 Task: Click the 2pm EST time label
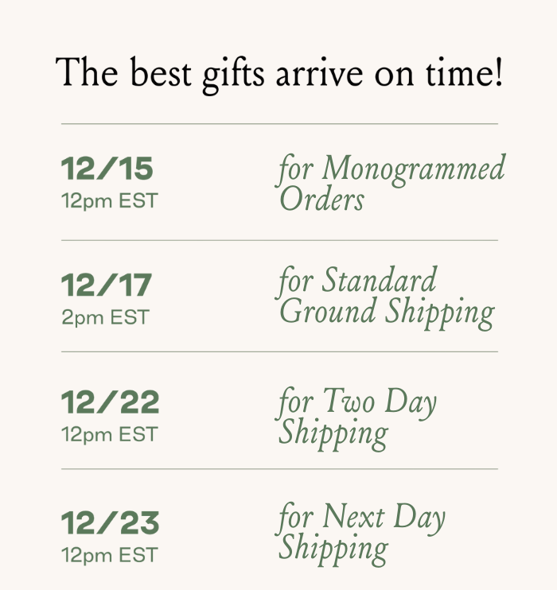105,317
